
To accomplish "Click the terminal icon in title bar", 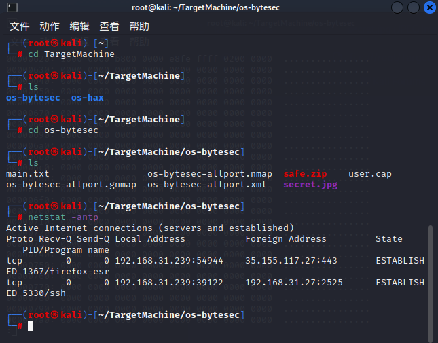I will 12,7.
